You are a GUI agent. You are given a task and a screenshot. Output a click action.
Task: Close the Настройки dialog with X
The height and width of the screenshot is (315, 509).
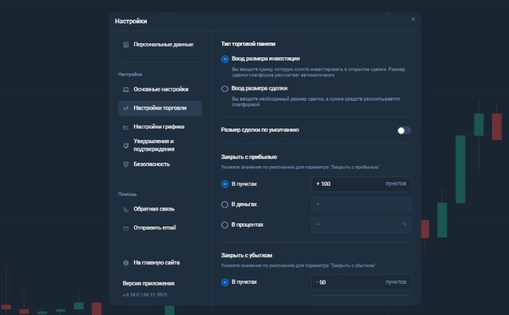[x=413, y=20]
